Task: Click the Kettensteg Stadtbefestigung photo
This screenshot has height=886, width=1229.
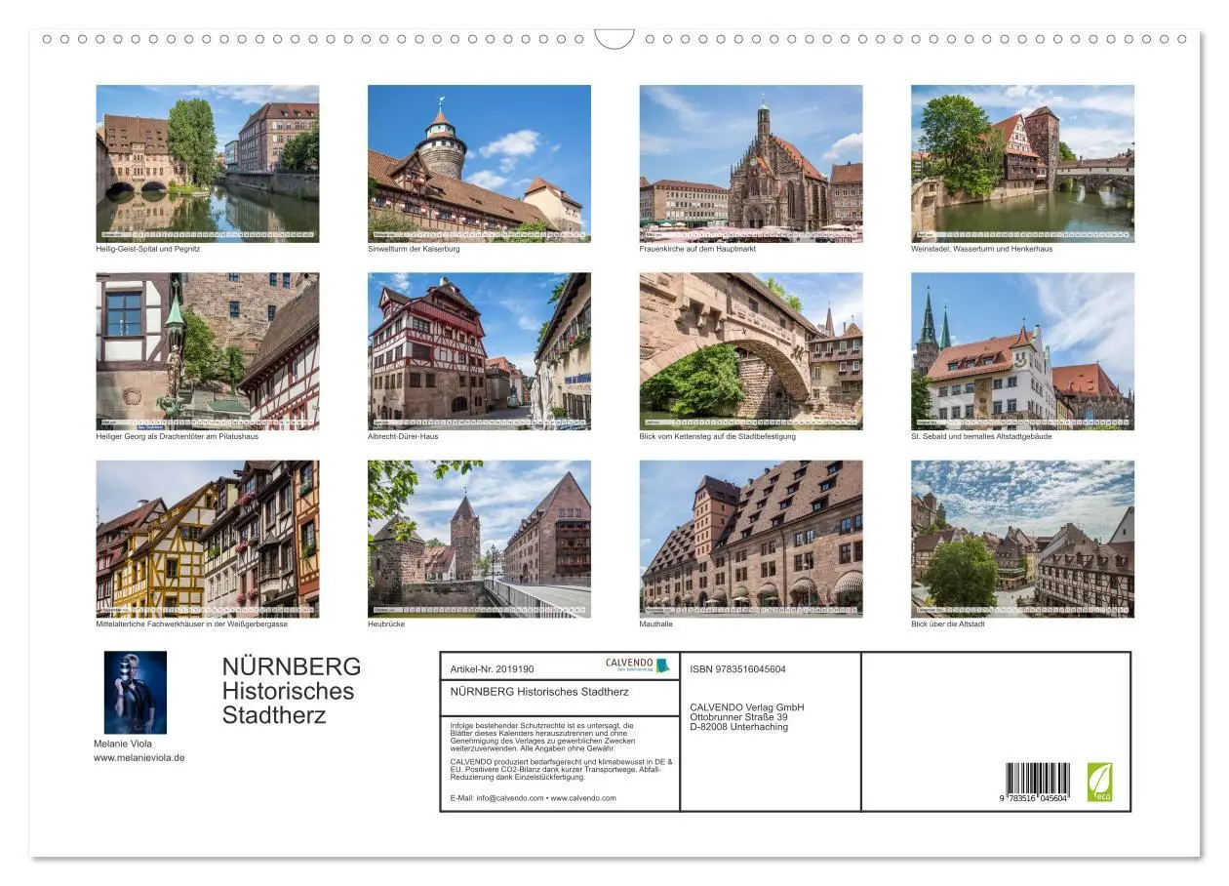Action: pyautogui.click(x=751, y=351)
